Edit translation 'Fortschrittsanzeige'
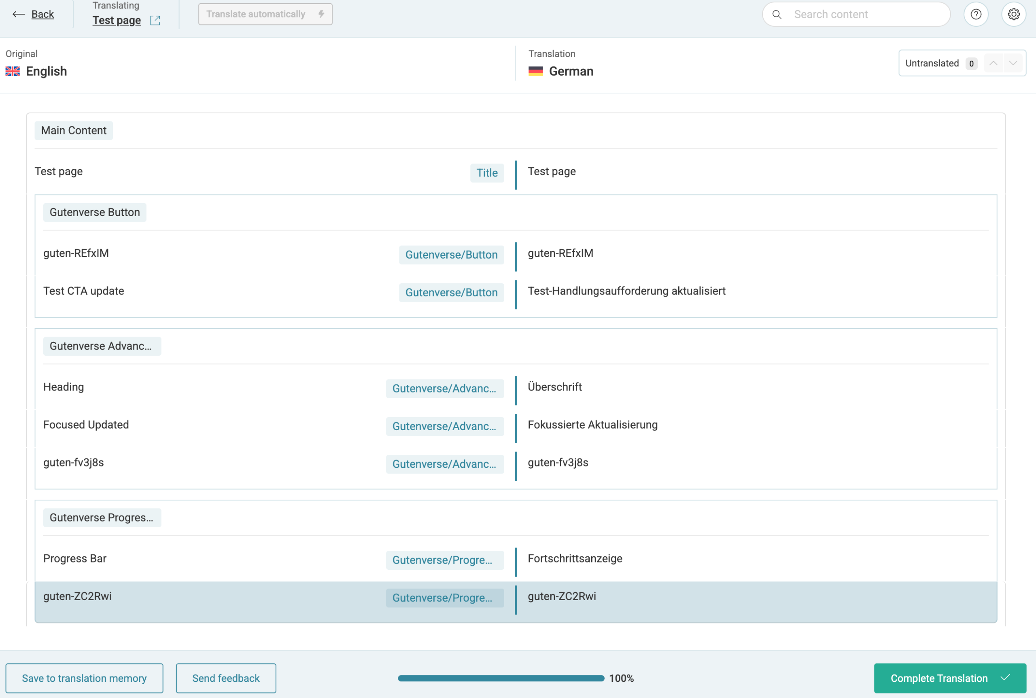This screenshot has height=698, width=1036. (575, 558)
